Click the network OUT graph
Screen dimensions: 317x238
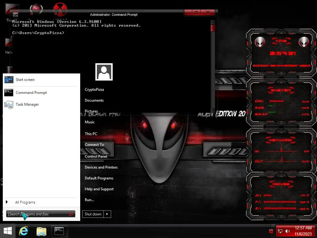281,160
